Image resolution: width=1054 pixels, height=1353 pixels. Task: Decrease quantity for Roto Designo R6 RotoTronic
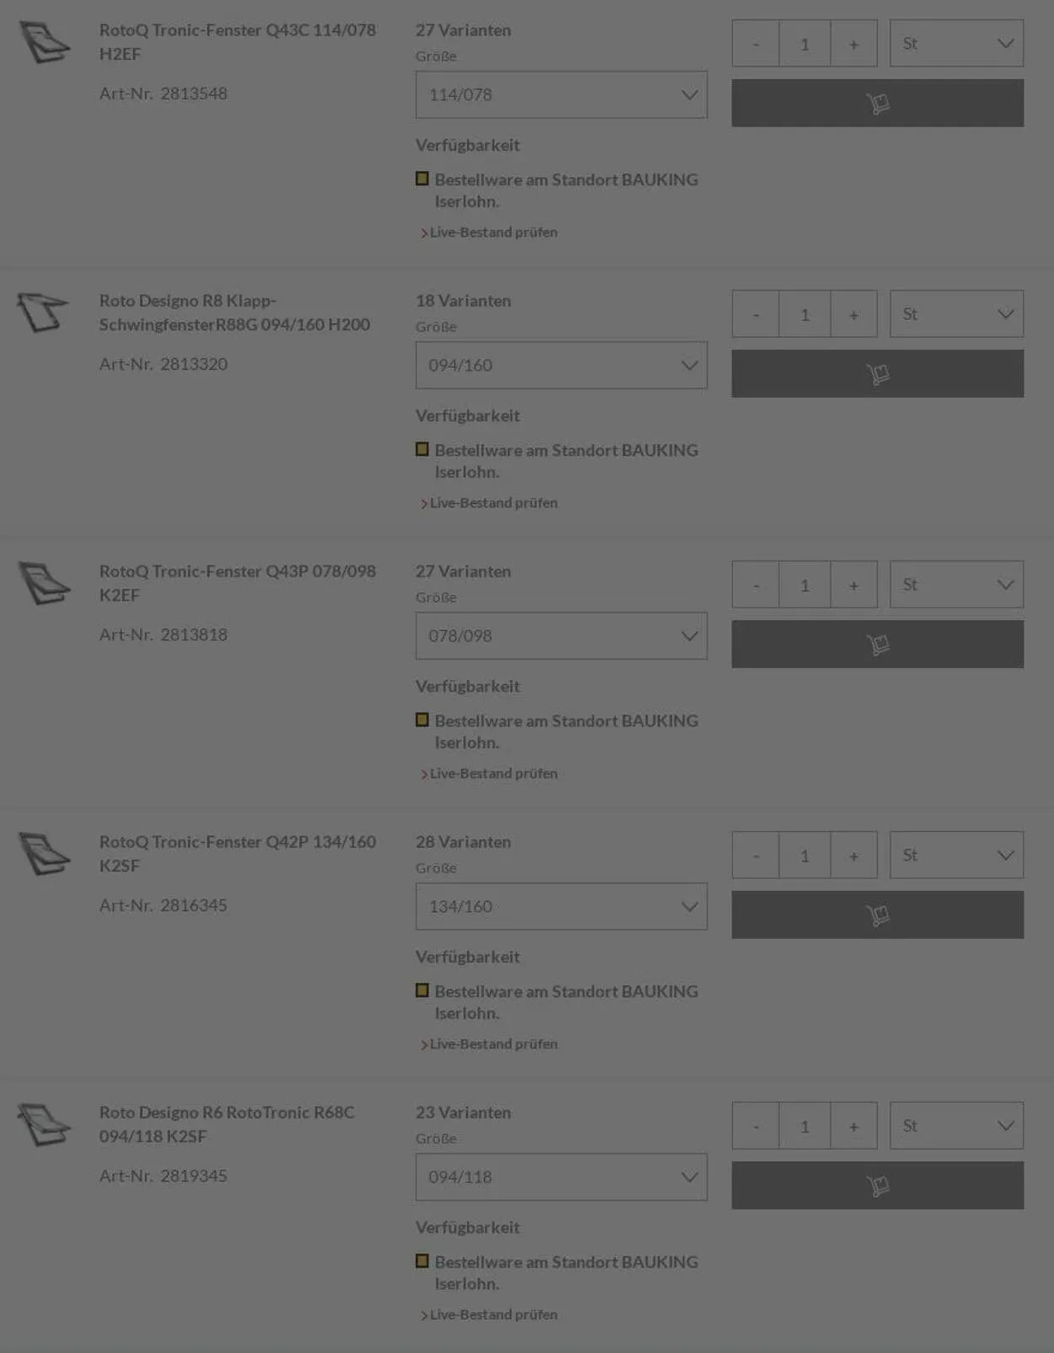(756, 1126)
